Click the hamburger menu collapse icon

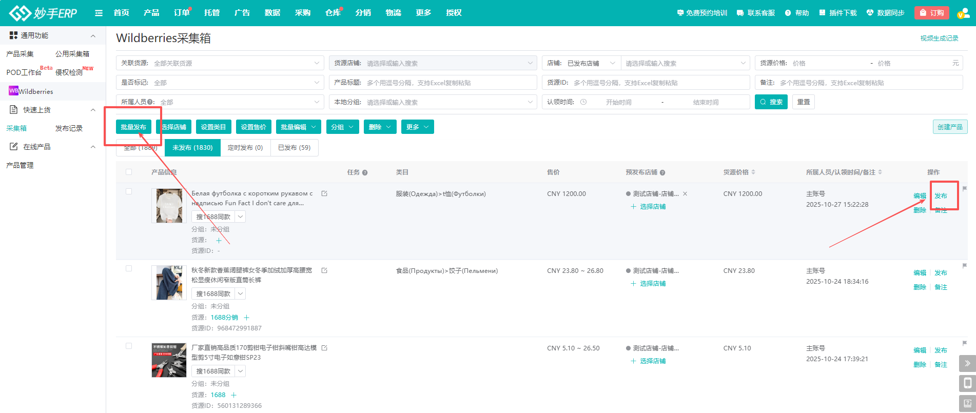click(x=99, y=13)
